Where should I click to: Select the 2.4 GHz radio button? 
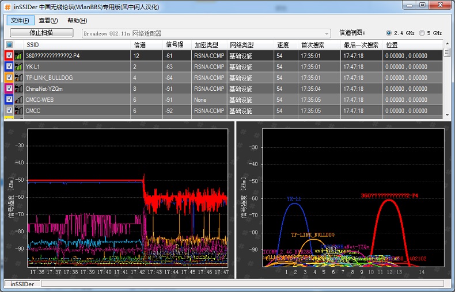click(389, 33)
